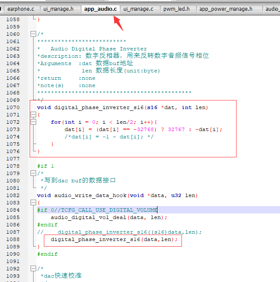Click the '*Arguments :dat 数据buf地址' comment
This screenshot has height=282, width=280.
coord(85,63)
